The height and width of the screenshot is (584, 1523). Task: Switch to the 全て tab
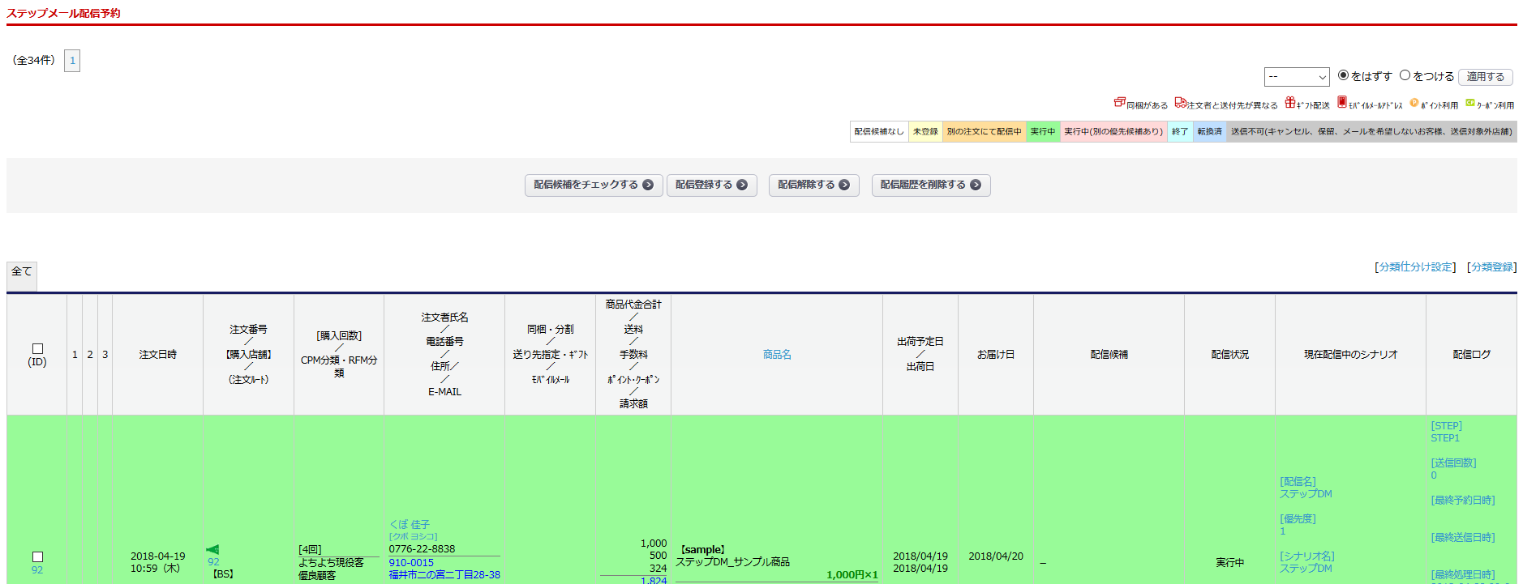22,272
